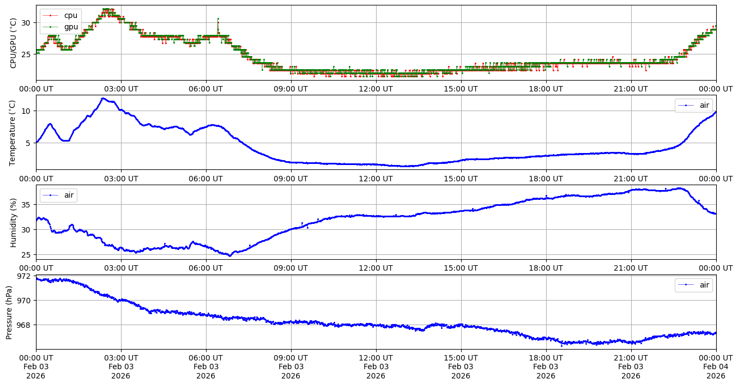Click the Temperature (°C) y-axis label
This screenshot has width=738, height=385.
[13, 132]
